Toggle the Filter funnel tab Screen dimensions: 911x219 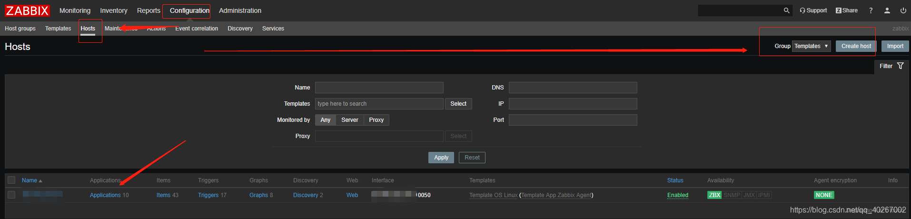click(x=891, y=66)
